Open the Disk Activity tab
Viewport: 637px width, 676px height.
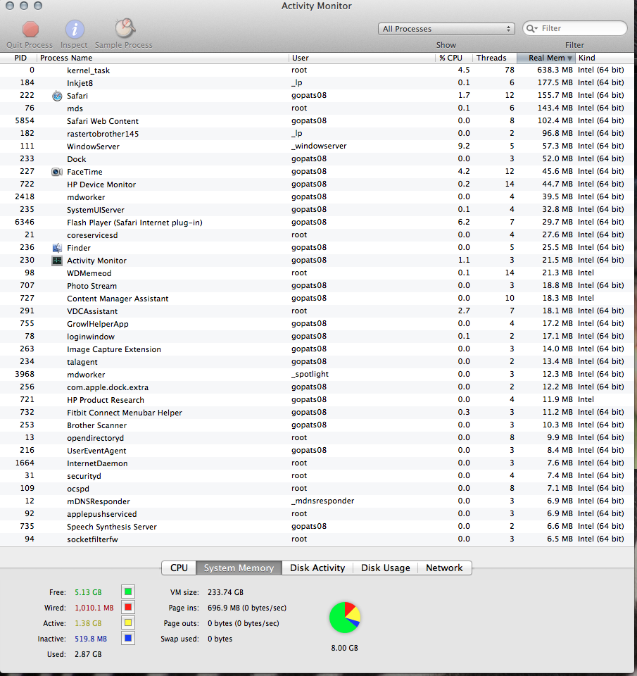(317, 568)
